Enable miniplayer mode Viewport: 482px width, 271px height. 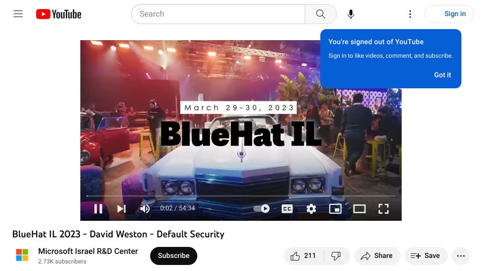tap(335, 209)
